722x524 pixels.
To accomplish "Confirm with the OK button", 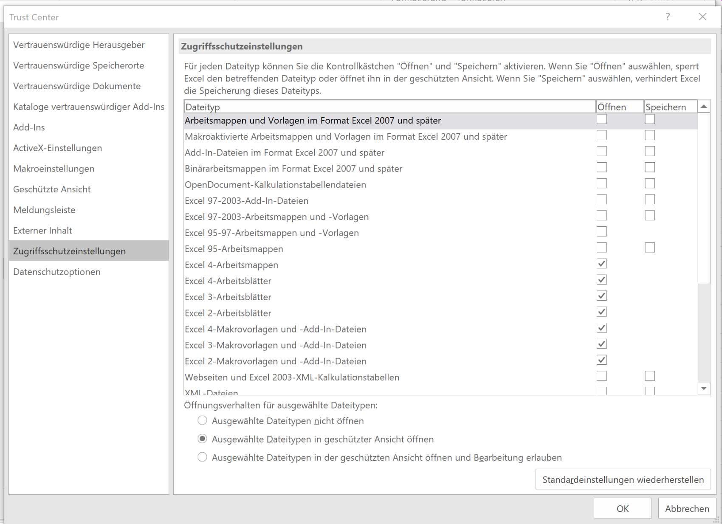I will pos(623,508).
